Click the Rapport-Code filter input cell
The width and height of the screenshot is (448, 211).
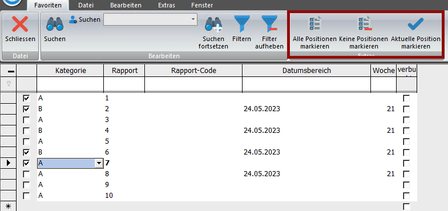[x=193, y=84]
